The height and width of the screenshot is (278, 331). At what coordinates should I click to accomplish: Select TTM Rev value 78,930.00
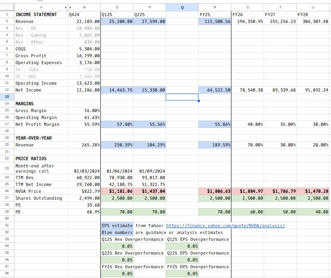[117, 178]
